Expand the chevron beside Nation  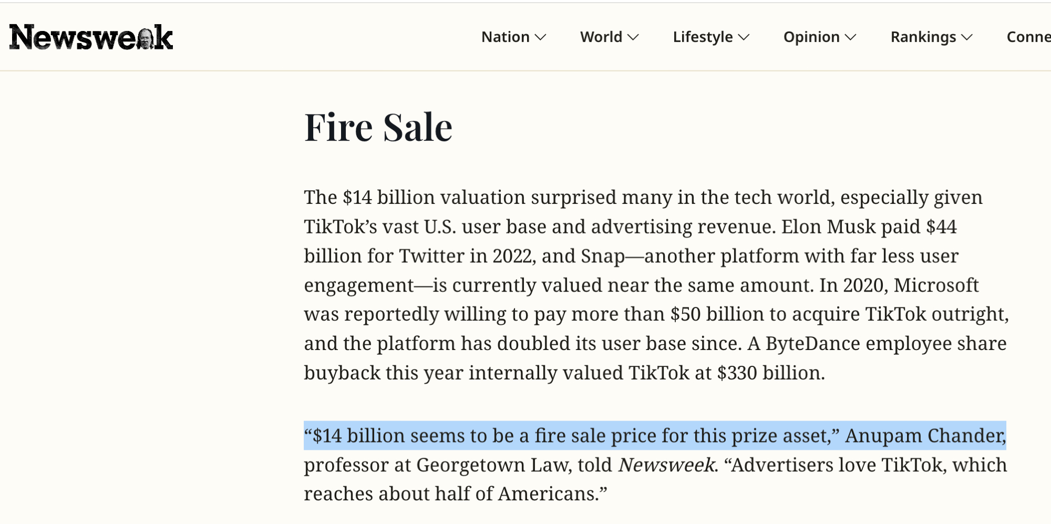(541, 37)
